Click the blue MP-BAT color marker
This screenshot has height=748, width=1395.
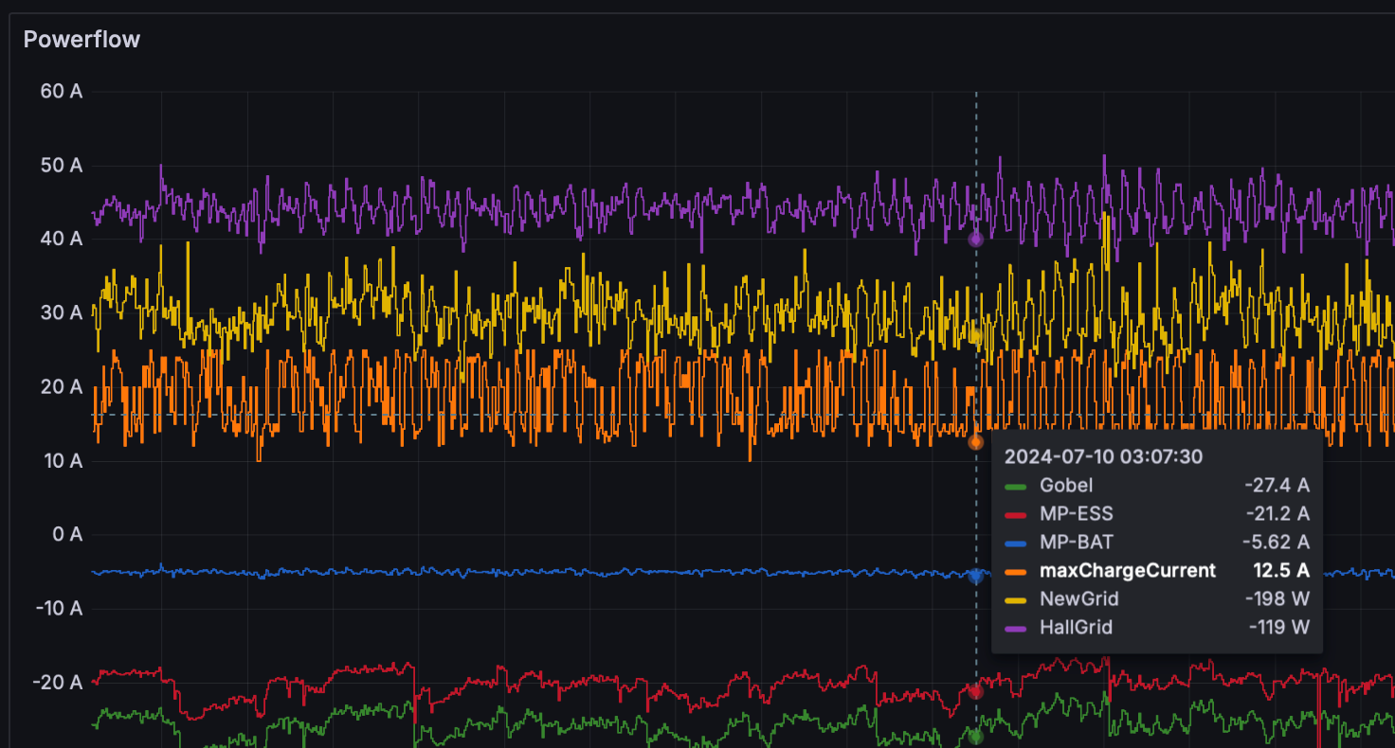click(x=1015, y=543)
